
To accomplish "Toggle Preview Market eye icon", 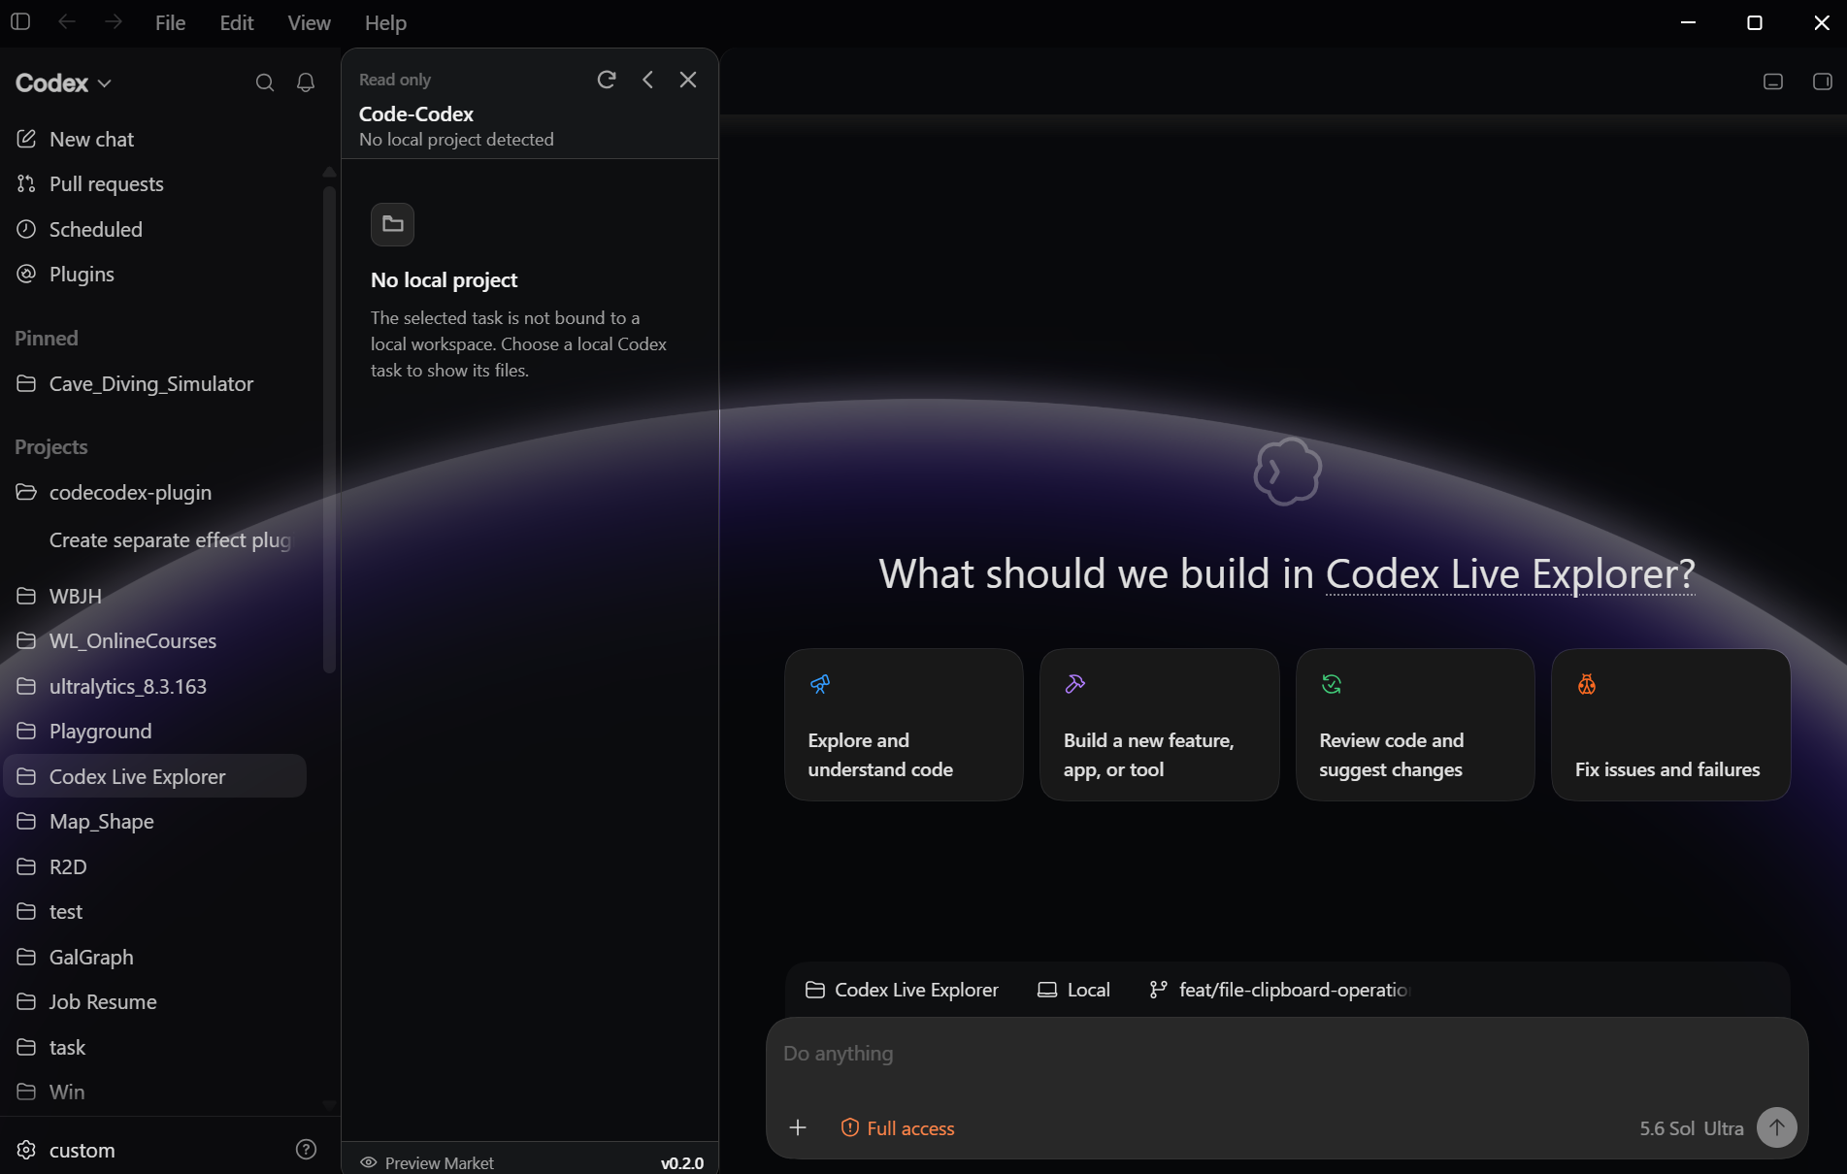I will coord(368,1162).
